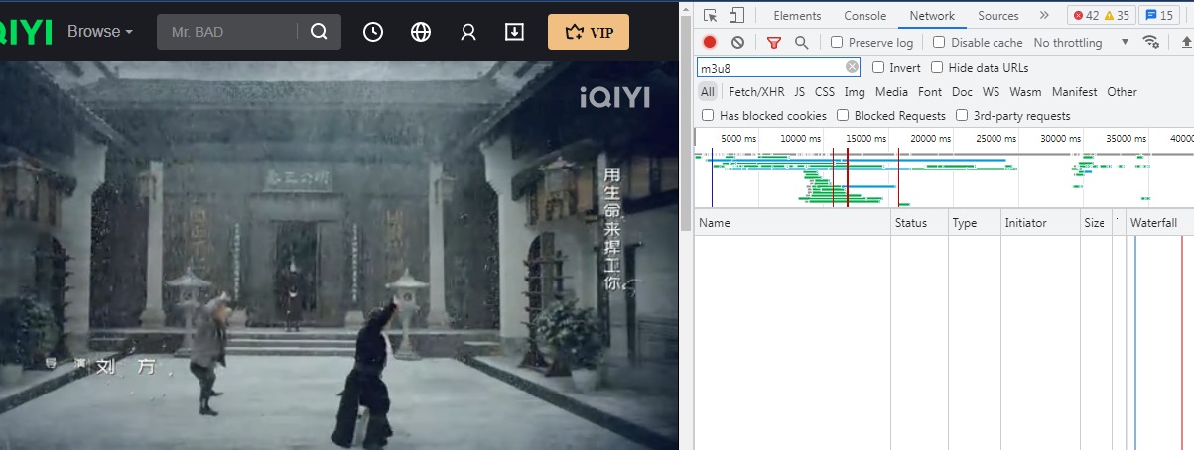Click the import HAR upload icon
1194x450 pixels.
[1186, 42]
